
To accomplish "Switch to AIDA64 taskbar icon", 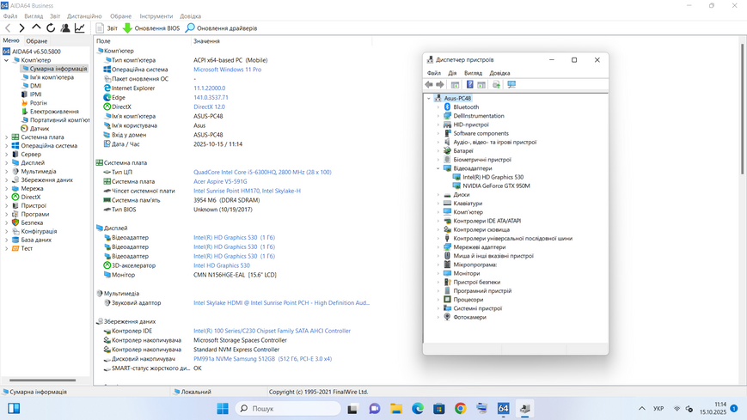I will pyautogui.click(x=503, y=409).
